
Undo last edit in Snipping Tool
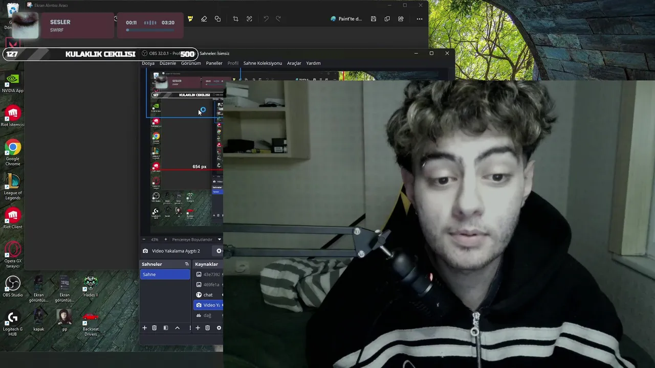(266, 19)
